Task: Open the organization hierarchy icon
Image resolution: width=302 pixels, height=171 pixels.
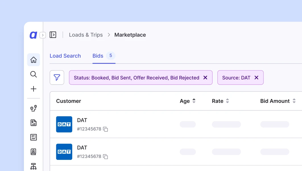Action: (x=34, y=166)
